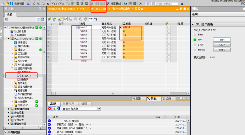The width and height of the screenshot is (245, 135).
Task: Expand the 本地模块 folder
Action: [12, 101]
